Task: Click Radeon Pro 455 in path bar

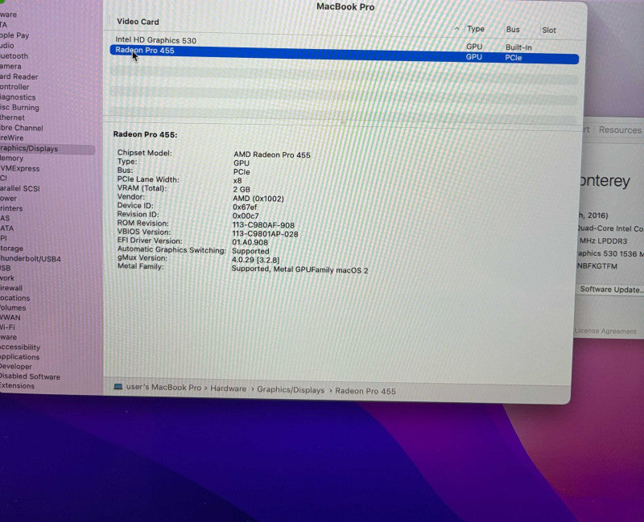Action: tap(365, 391)
